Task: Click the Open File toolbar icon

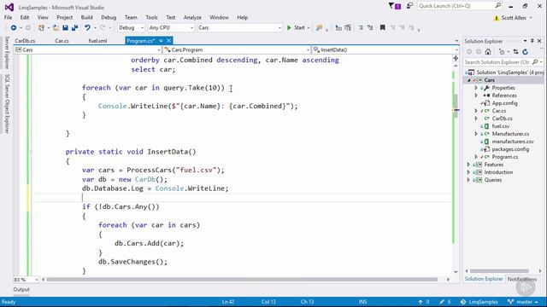Action: 56,27
